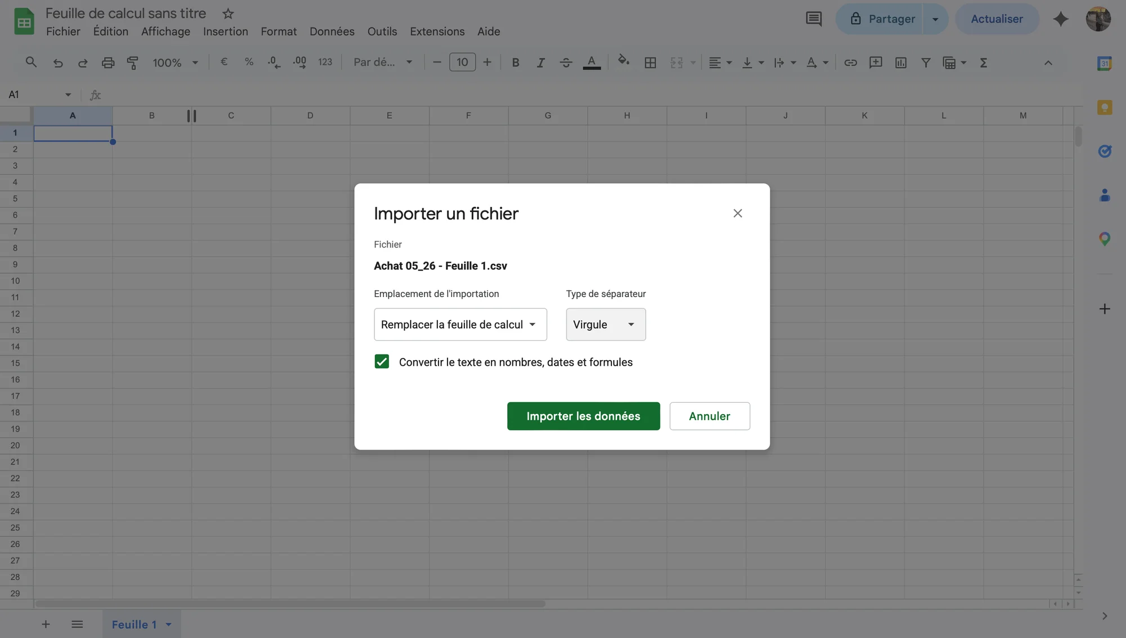Apply euro currency format icon
This screenshot has width=1126, height=638.
pyautogui.click(x=224, y=62)
